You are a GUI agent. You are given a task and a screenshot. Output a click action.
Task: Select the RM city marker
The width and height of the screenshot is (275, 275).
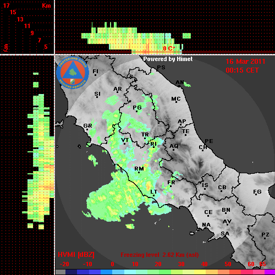(x=139, y=169)
